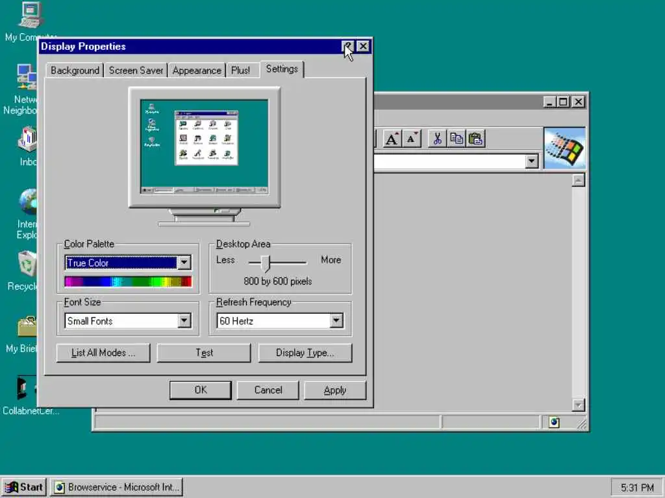Click the browser address bar field
This screenshot has height=498, width=665.
click(449, 161)
